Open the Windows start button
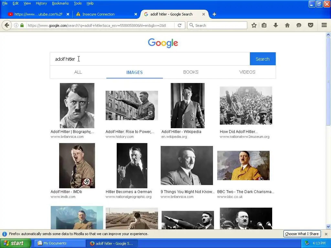Image resolution: width=331 pixels, height=248 pixels. click(x=16, y=243)
